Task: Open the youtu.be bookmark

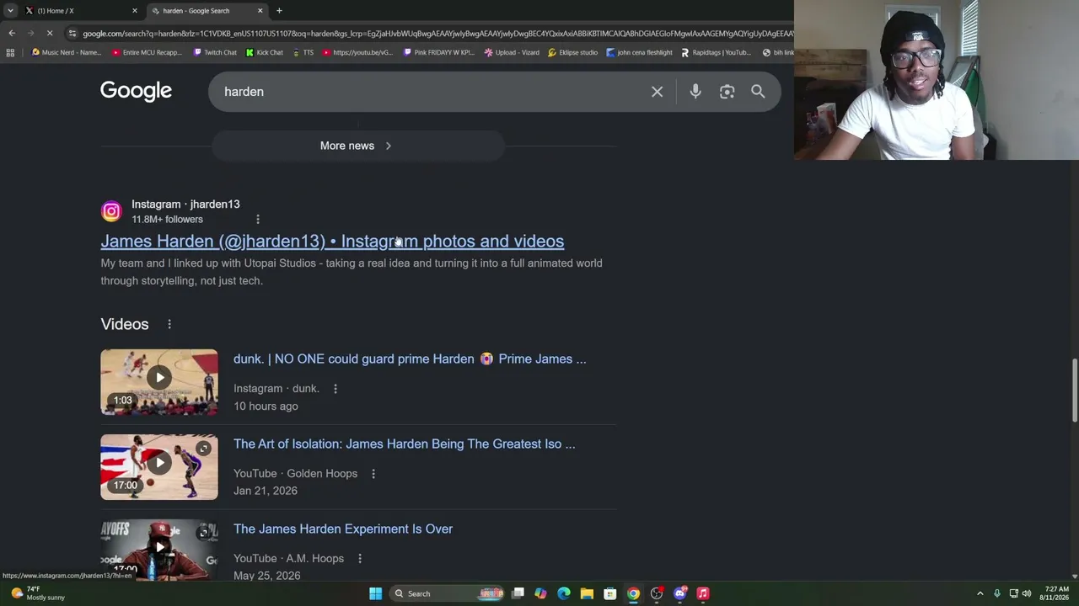Action: tap(357, 52)
